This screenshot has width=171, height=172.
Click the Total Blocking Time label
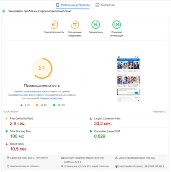[21, 131]
